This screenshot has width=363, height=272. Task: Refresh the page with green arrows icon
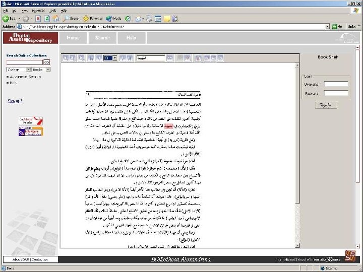(47, 19)
